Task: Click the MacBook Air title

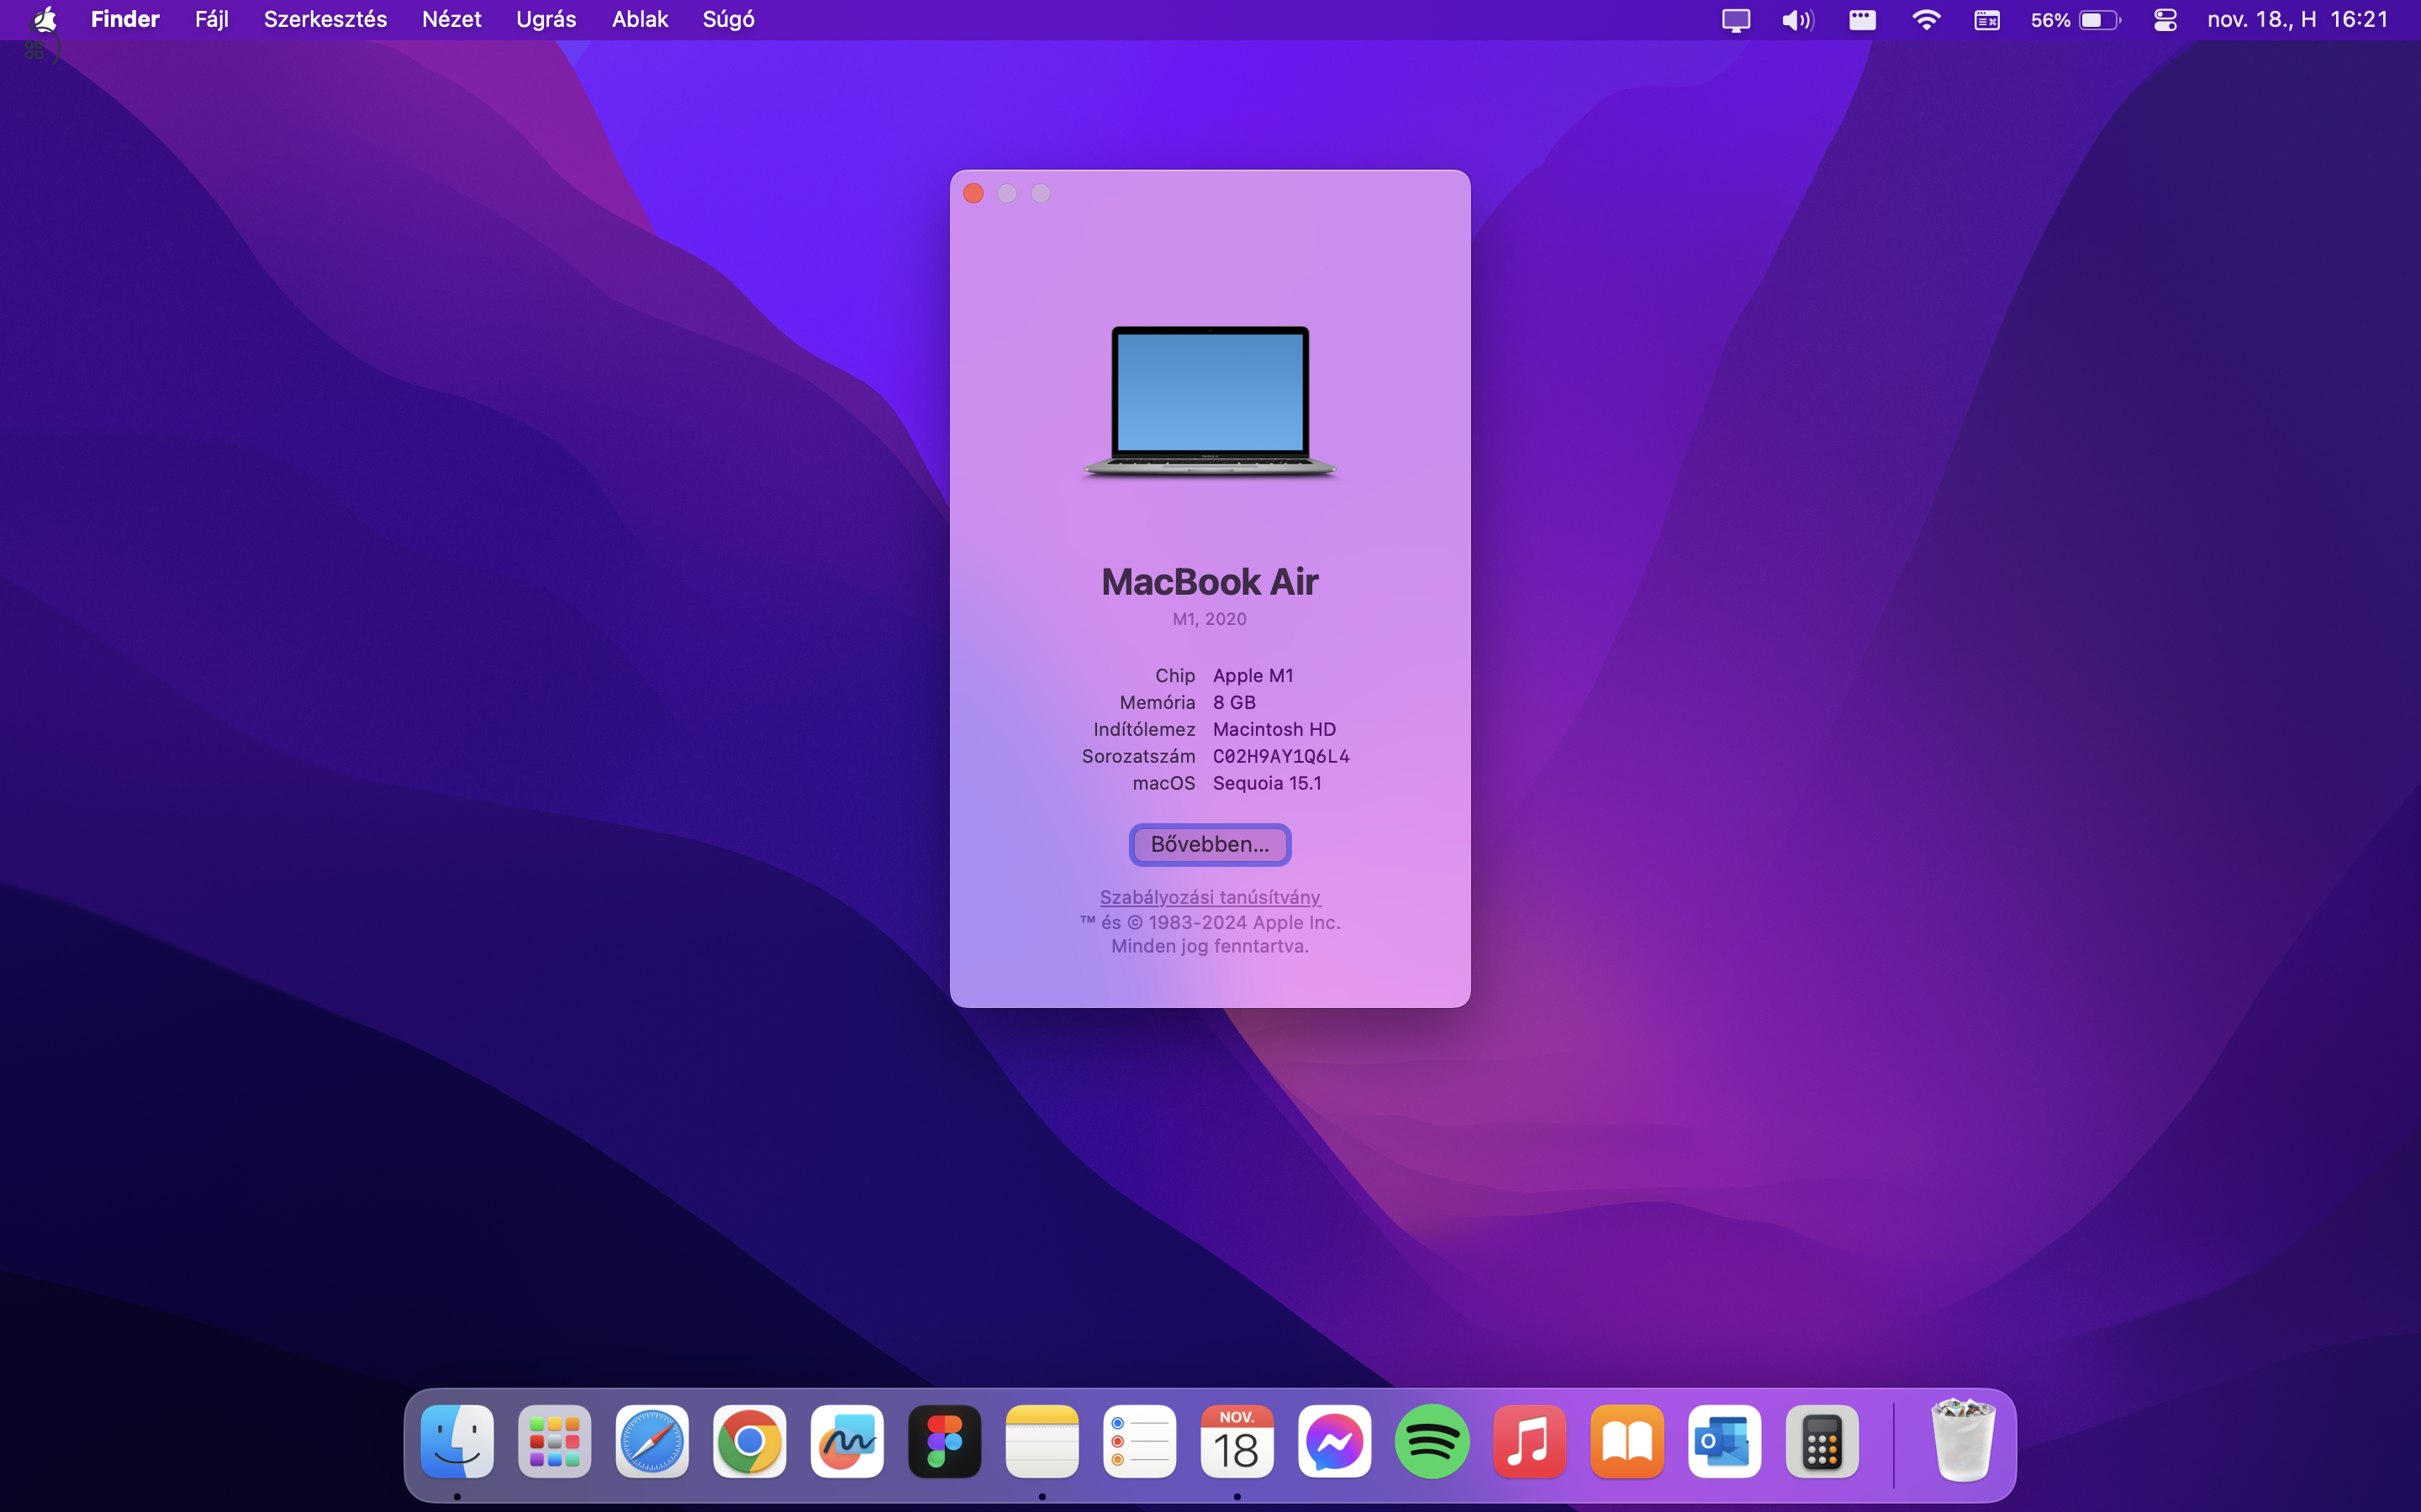Action: point(1210,581)
